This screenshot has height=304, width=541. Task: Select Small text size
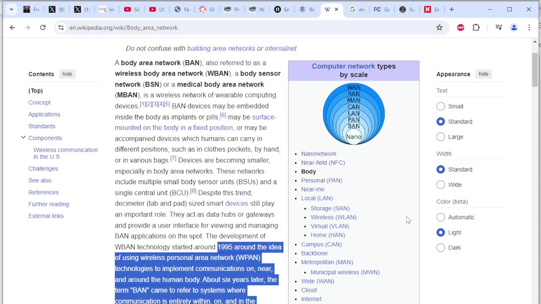coord(441,106)
